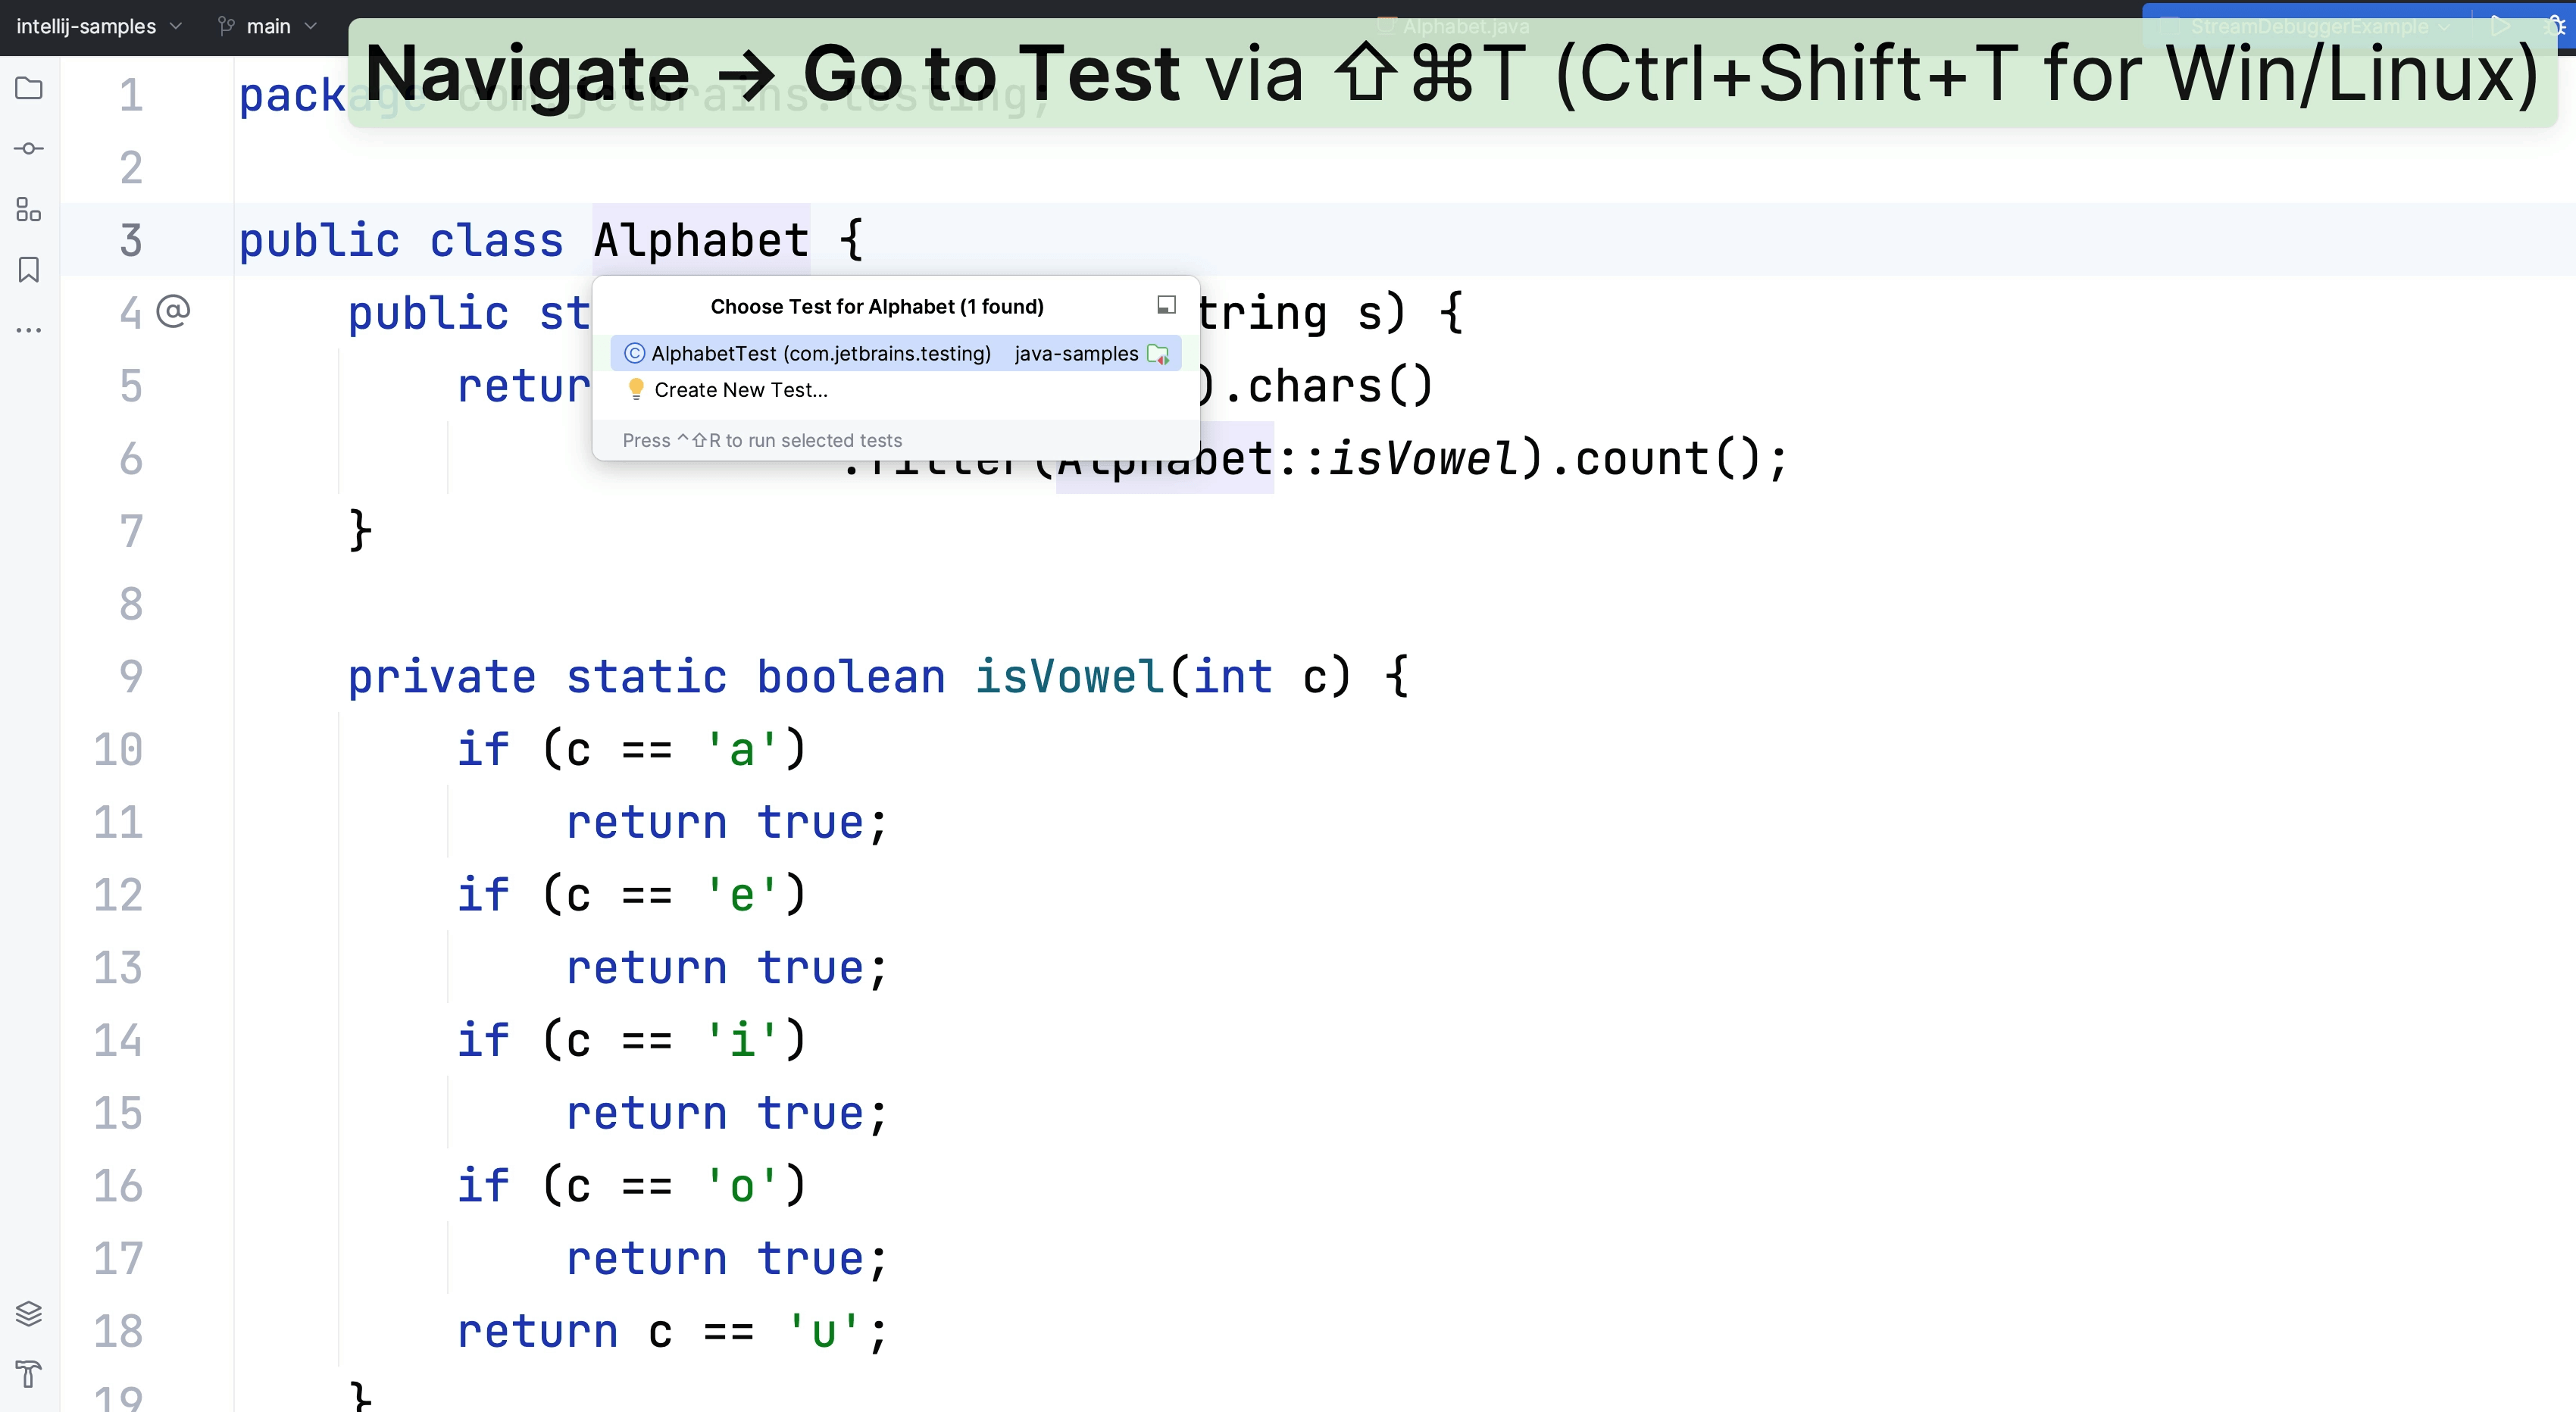This screenshot has width=2576, height=1412.
Task: Open the Build hammer tool window
Action: (x=29, y=1373)
